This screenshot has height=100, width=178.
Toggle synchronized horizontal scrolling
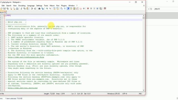pos(58,9)
